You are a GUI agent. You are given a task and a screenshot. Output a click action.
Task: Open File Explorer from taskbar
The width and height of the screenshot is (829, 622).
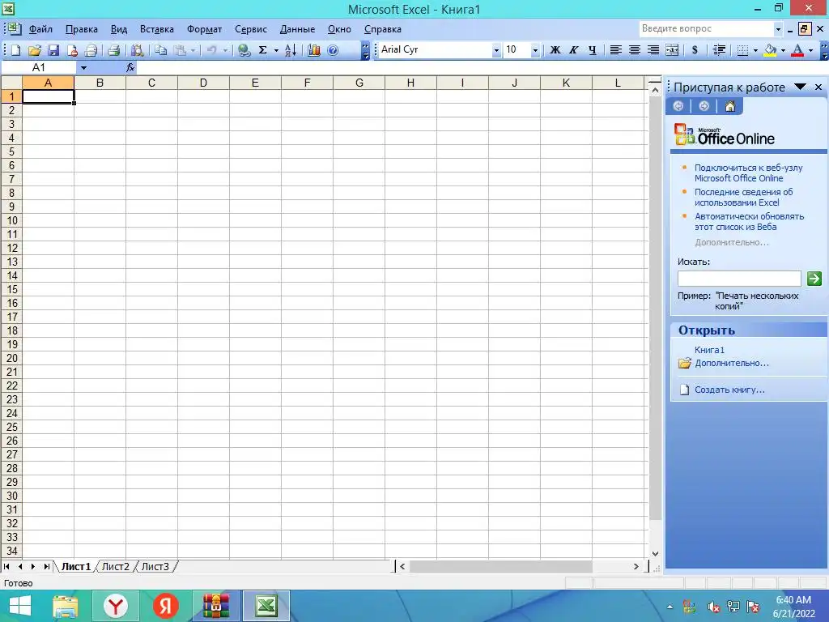66,606
